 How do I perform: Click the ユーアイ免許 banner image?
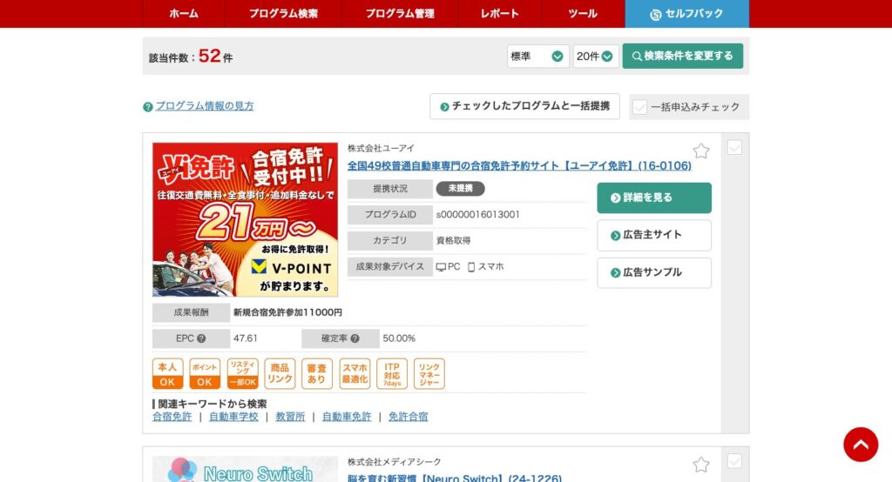click(245, 219)
